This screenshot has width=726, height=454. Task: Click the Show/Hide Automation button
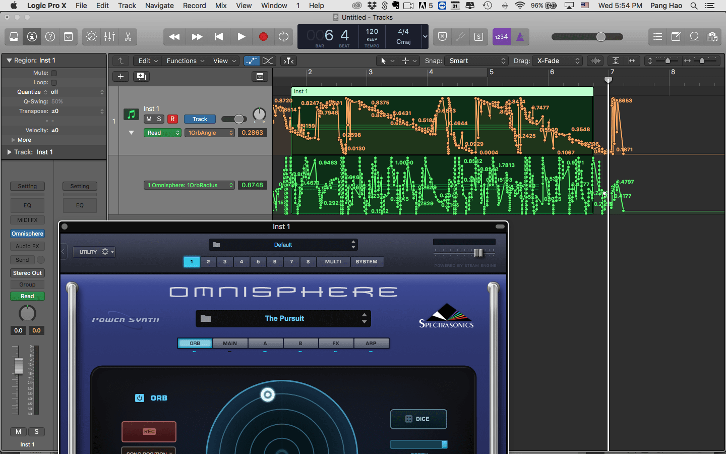coord(251,61)
